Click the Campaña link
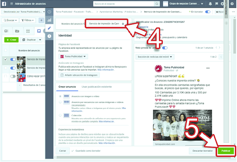This screenshot has height=162, width=237. tap(143, 27)
